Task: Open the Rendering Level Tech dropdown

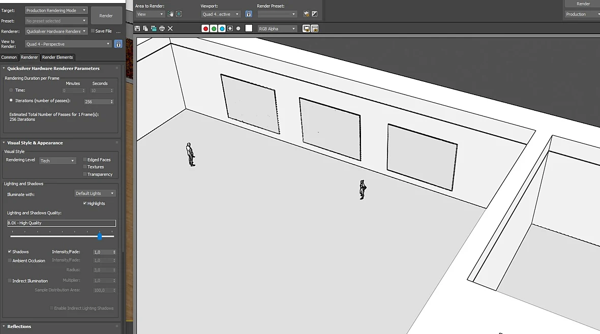Action: [x=57, y=161]
